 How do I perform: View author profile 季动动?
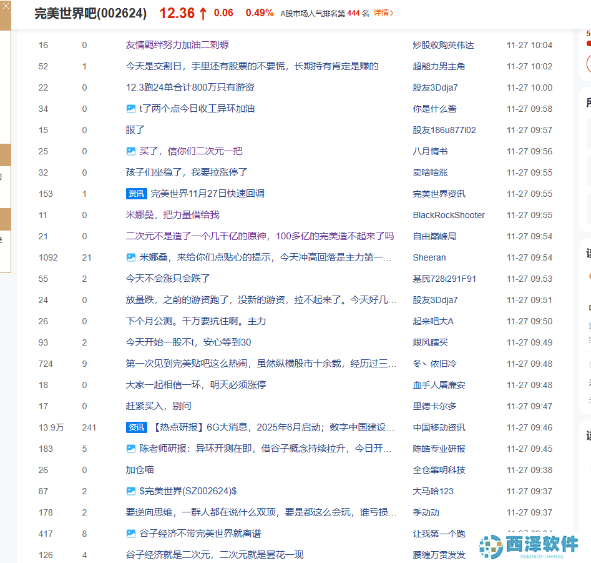pyautogui.click(x=426, y=512)
